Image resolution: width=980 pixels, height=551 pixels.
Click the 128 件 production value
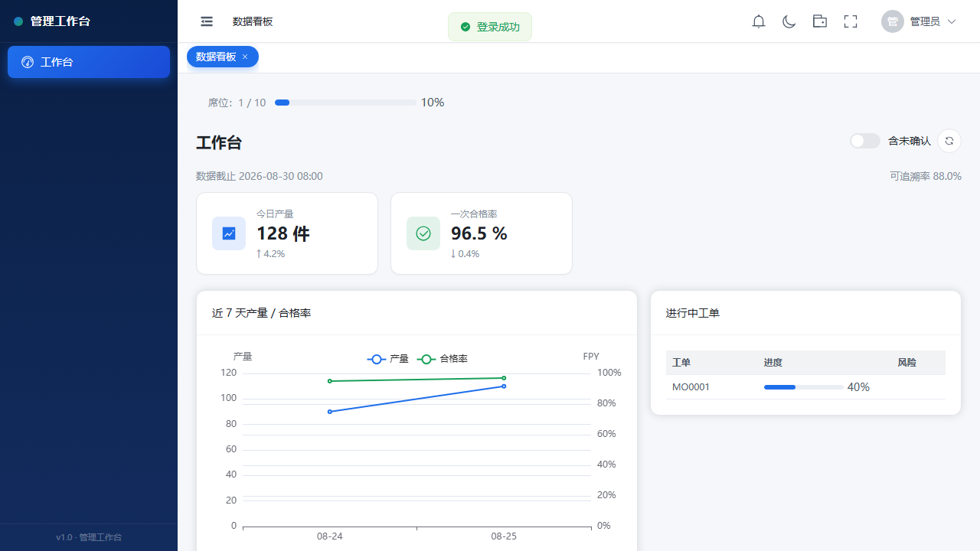pyautogui.click(x=283, y=233)
